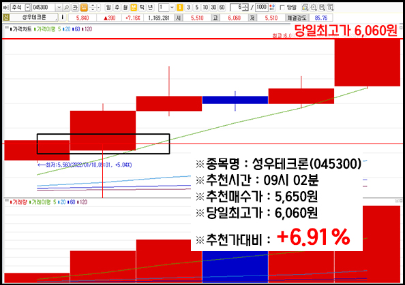The image size is (405, 285).
Task: Open the 관 watchlist button
Action: click(75, 7)
